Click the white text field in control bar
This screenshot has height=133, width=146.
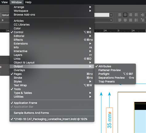click(x=102, y=15)
